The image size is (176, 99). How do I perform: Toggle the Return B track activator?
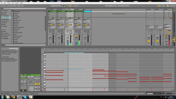pos(157,41)
